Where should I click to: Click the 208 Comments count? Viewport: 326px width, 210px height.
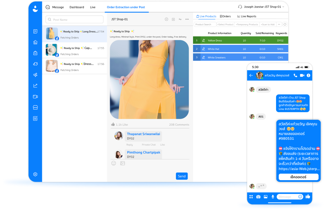coord(179,124)
